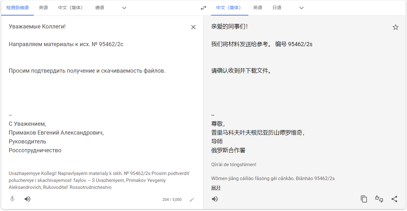
Task: Click the translated line '请确认收到并下载文件。'
Action: point(241,71)
